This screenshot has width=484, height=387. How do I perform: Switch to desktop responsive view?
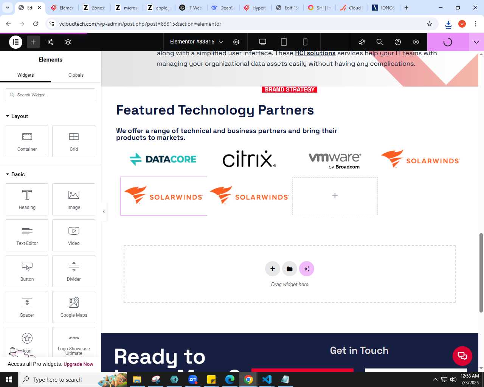263,42
